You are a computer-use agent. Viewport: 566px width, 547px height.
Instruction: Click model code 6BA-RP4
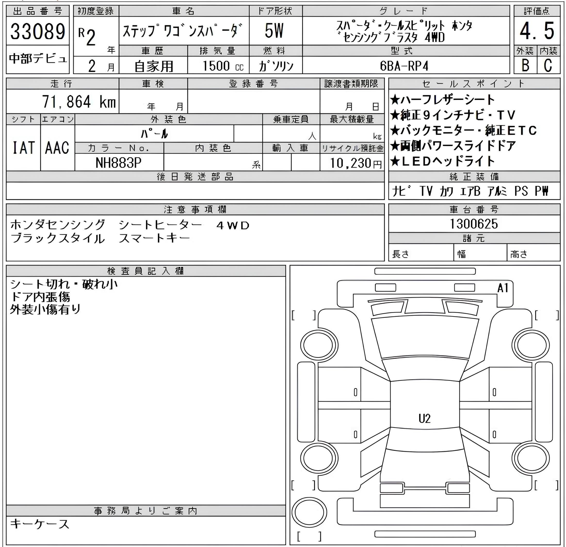[x=404, y=66]
